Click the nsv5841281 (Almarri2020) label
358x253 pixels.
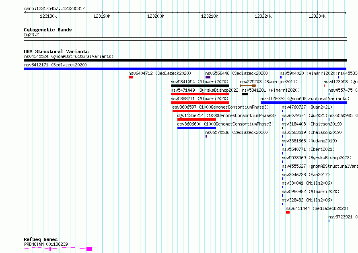point(271,90)
